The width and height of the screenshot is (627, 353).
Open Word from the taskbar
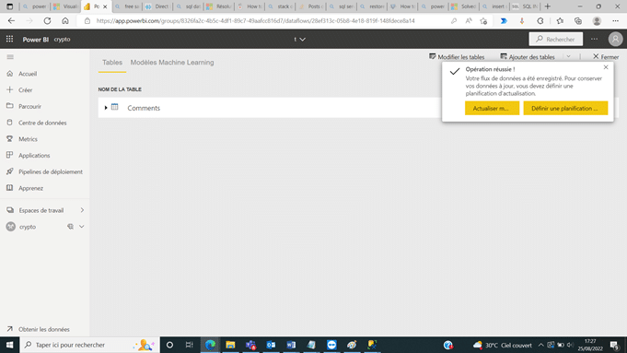[x=291, y=345]
